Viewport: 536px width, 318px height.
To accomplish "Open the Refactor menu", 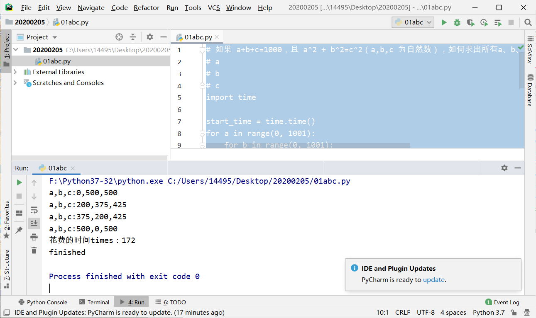I will [147, 8].
